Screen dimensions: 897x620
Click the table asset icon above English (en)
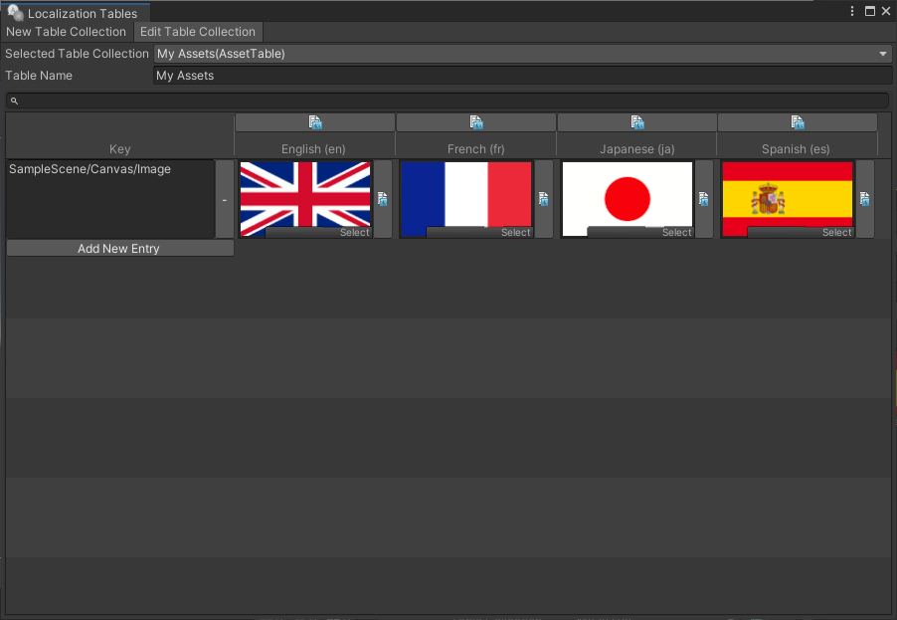tap(314, 121)
